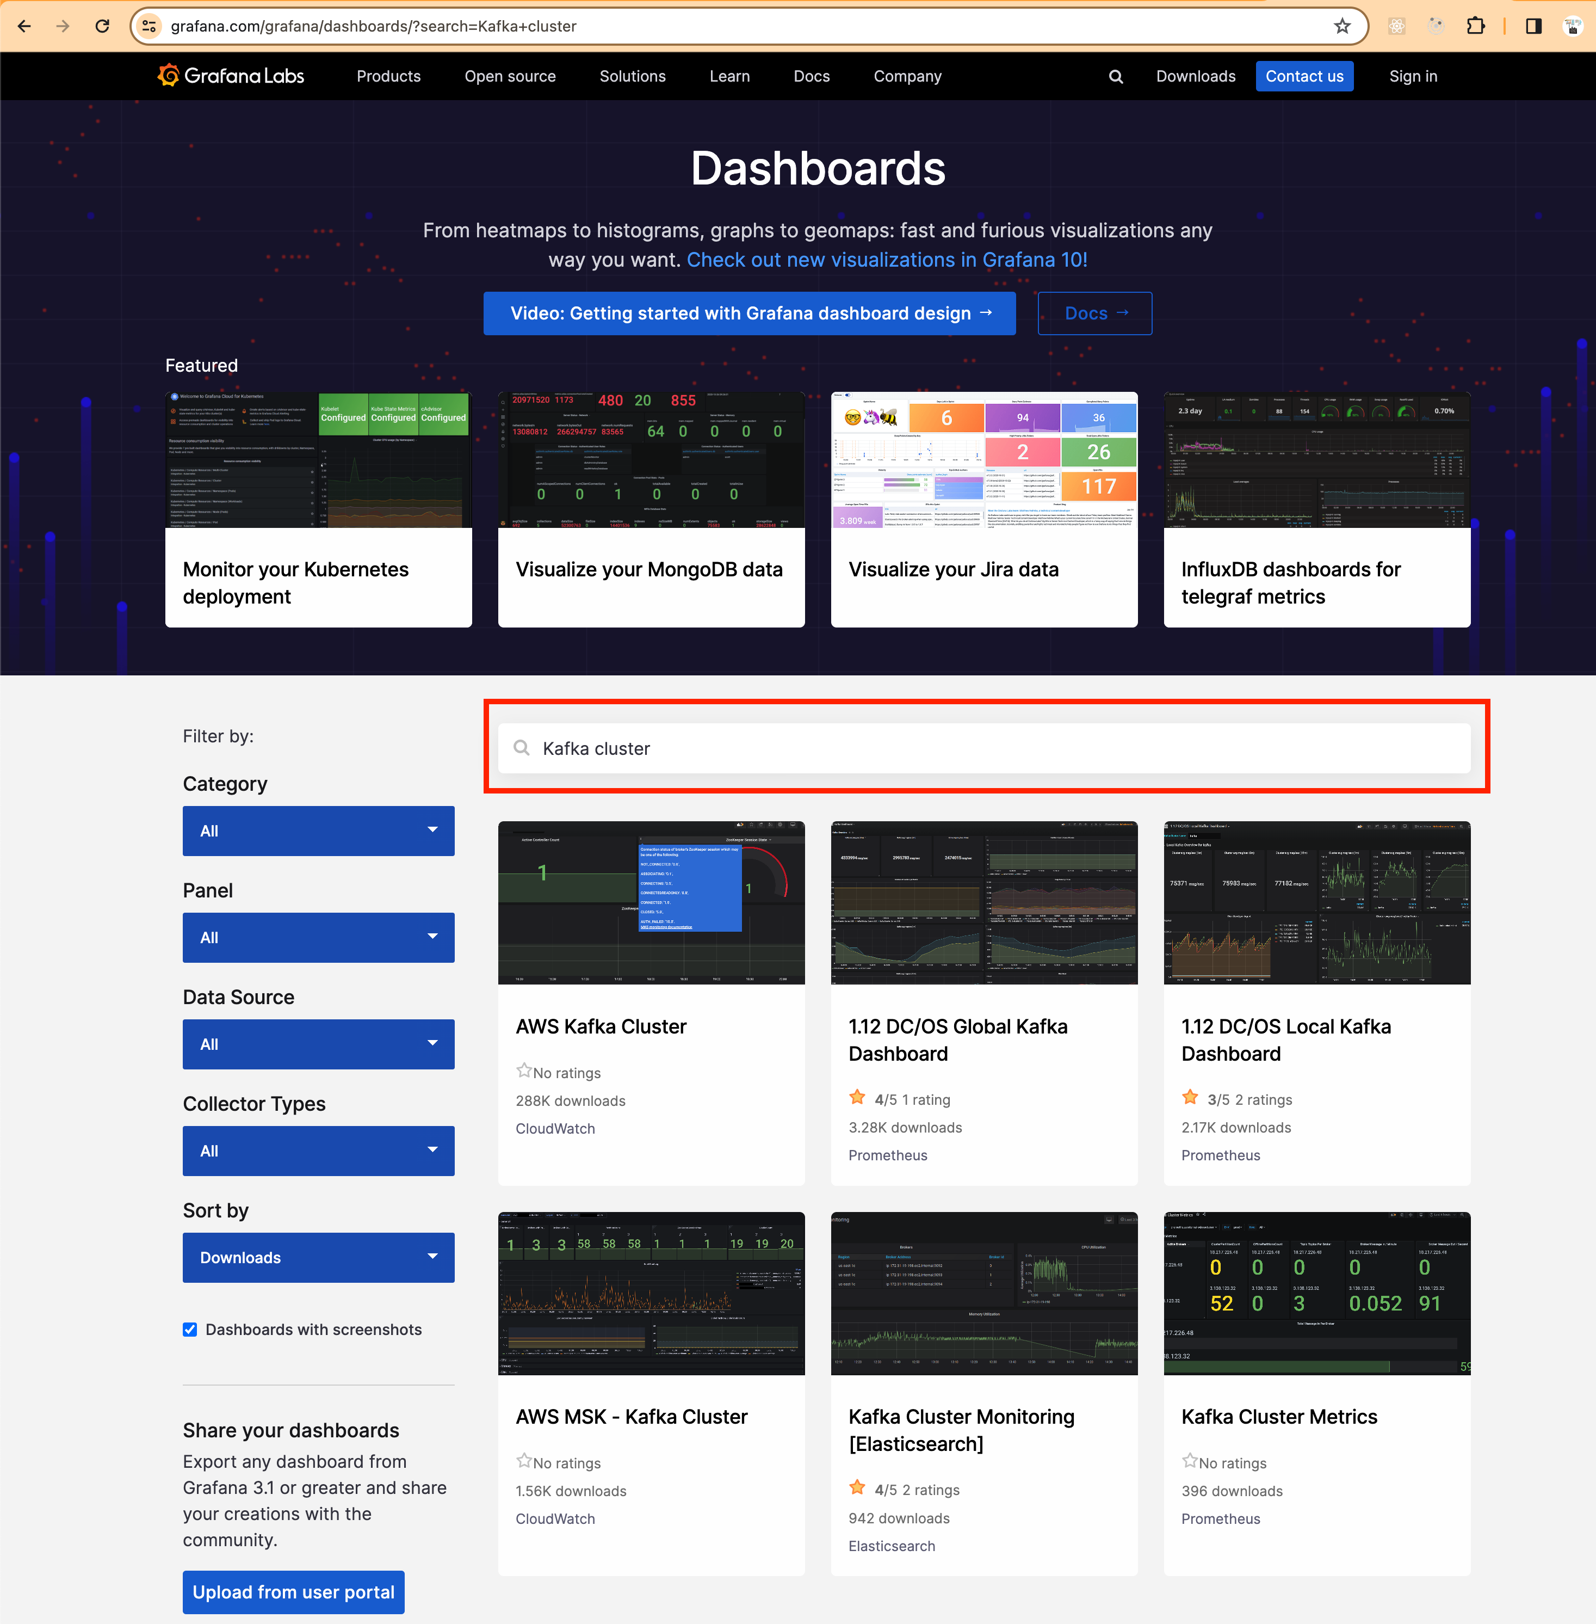Follow the Grafana 10 visualizations link

[886, 260]
